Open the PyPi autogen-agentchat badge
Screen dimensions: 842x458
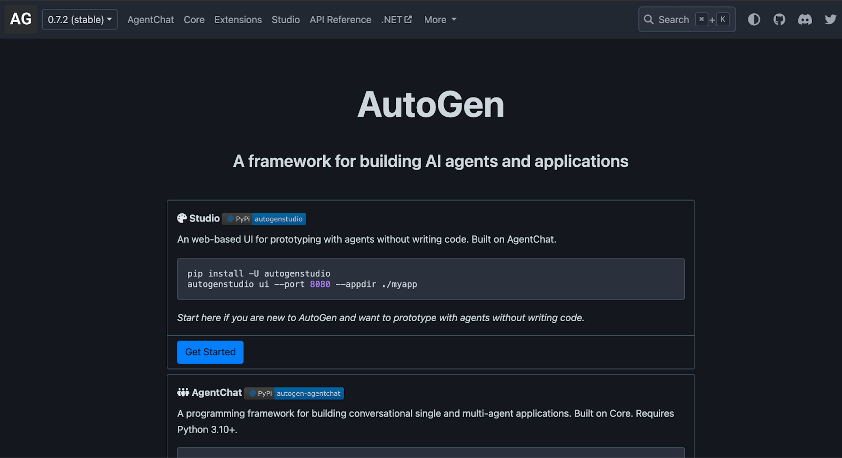(294, 394)
